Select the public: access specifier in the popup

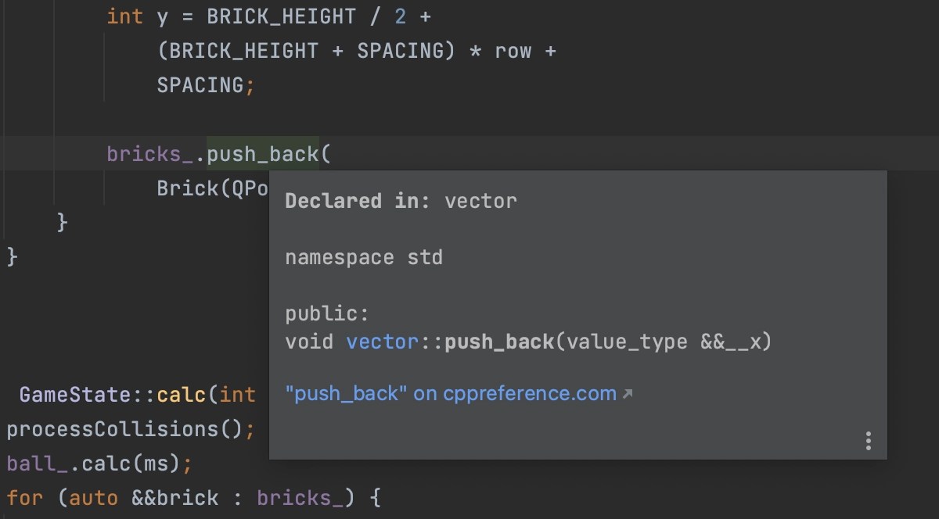coord(326,313)
